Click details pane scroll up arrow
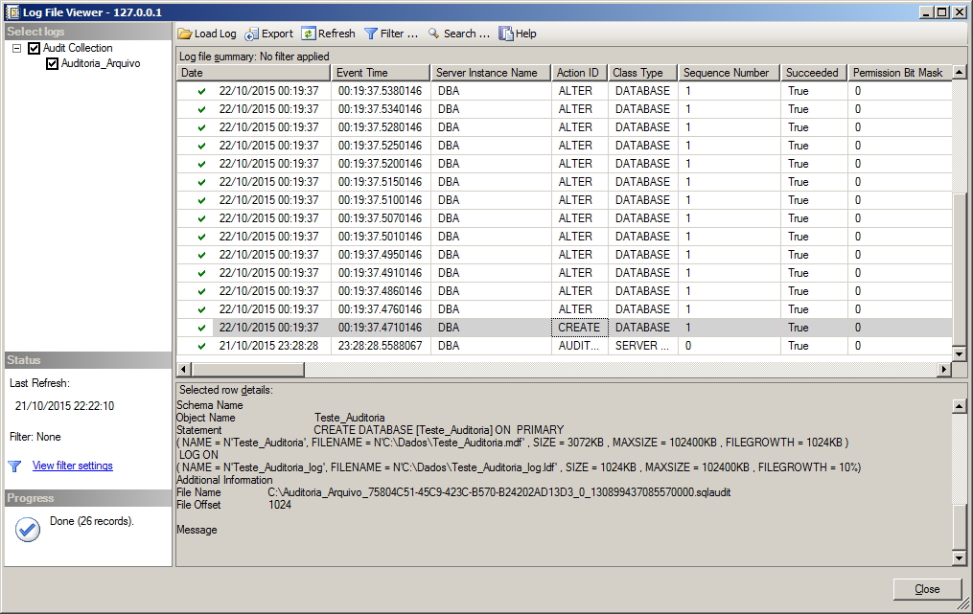The height and width of the screenshot is (614, 973). point(960,406)
